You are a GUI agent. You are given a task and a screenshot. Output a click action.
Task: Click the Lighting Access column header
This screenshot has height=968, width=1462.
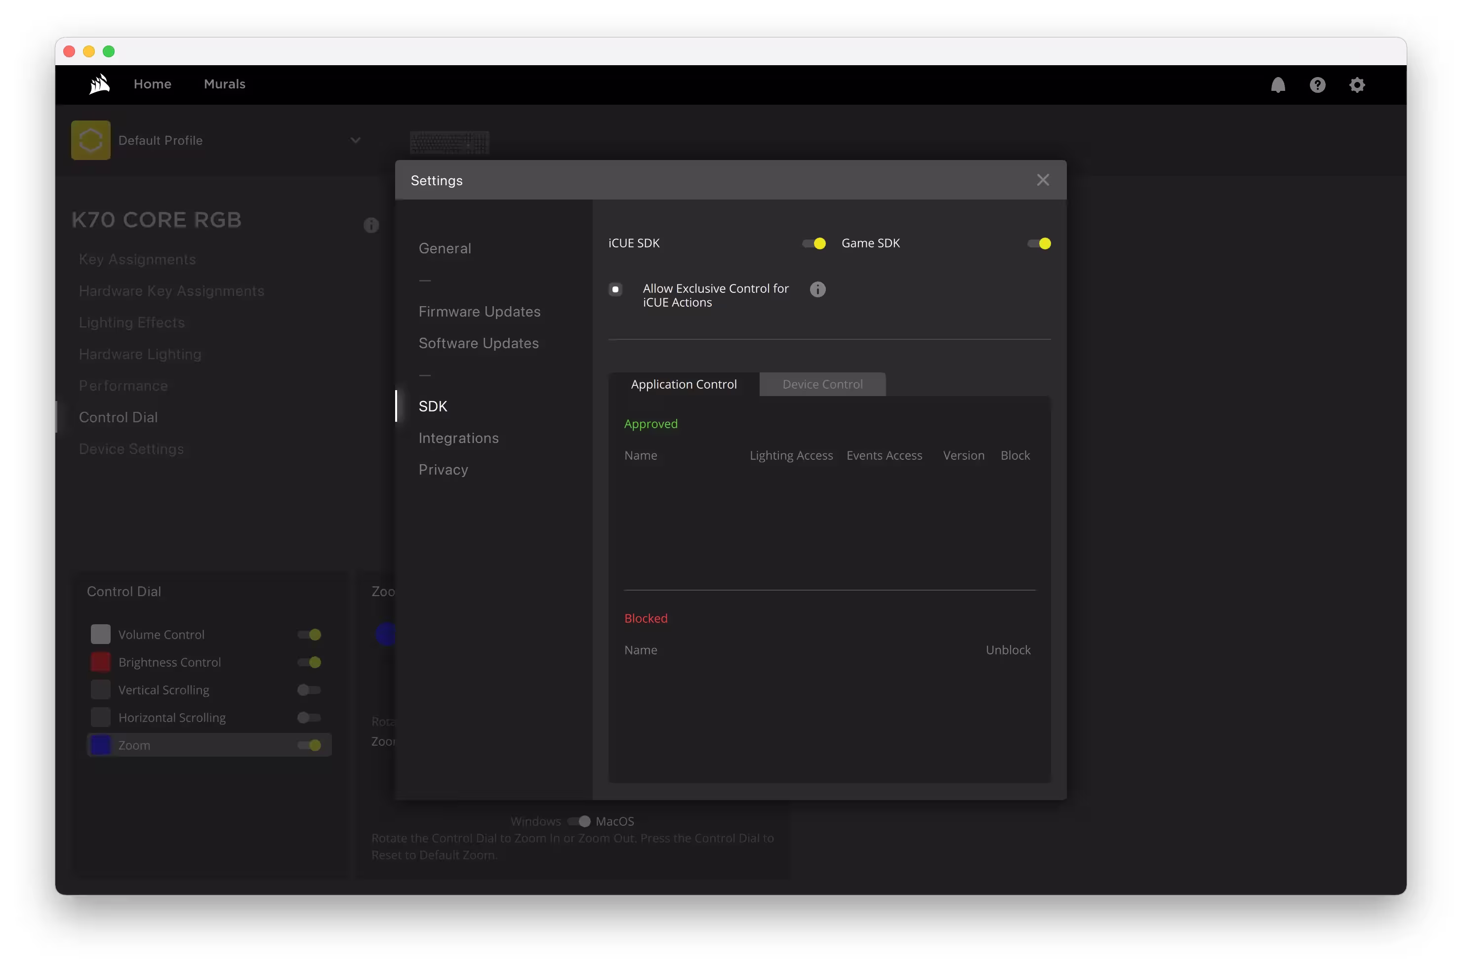[791, 455]
